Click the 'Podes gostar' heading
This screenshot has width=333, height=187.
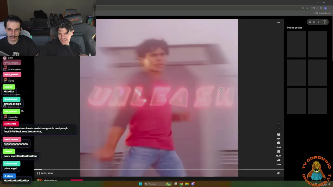pyautogui.click(x=294, y=28)
